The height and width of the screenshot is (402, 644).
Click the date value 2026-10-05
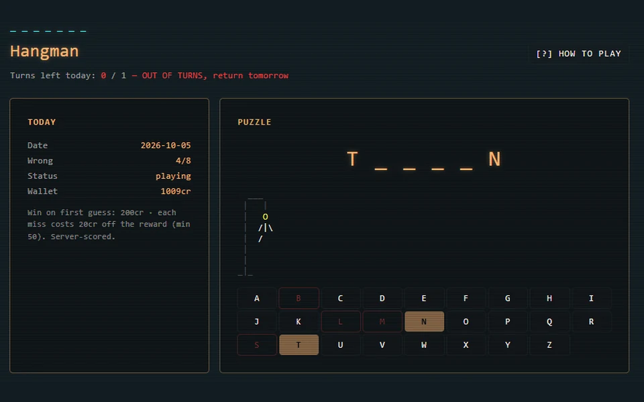(166, 145)
